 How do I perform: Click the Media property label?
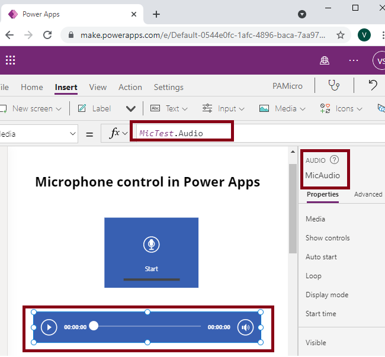[315, 219]
